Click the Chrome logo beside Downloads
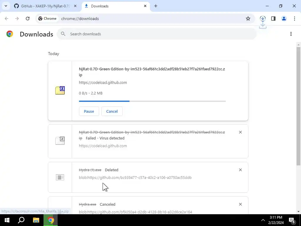The height and width of the screenshot is (226, 301). tap(10, 34)
